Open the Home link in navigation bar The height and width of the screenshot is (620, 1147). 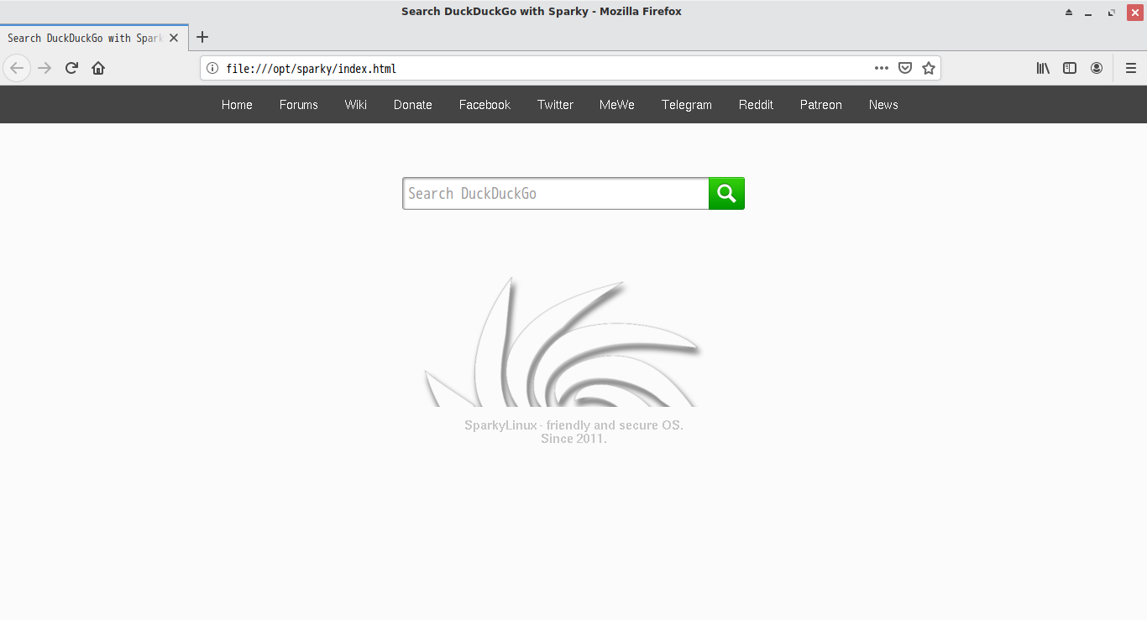(237, 105)
